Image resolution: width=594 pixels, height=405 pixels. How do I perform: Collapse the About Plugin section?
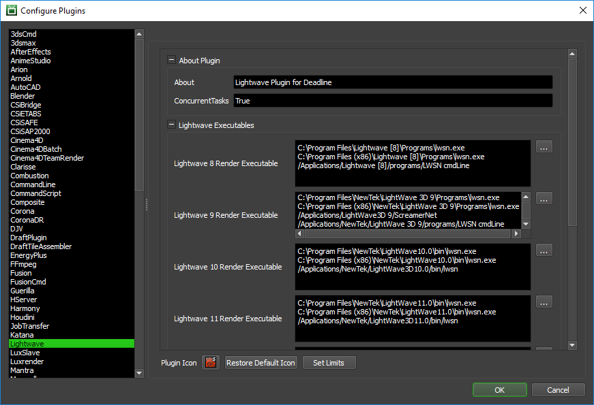172,61
